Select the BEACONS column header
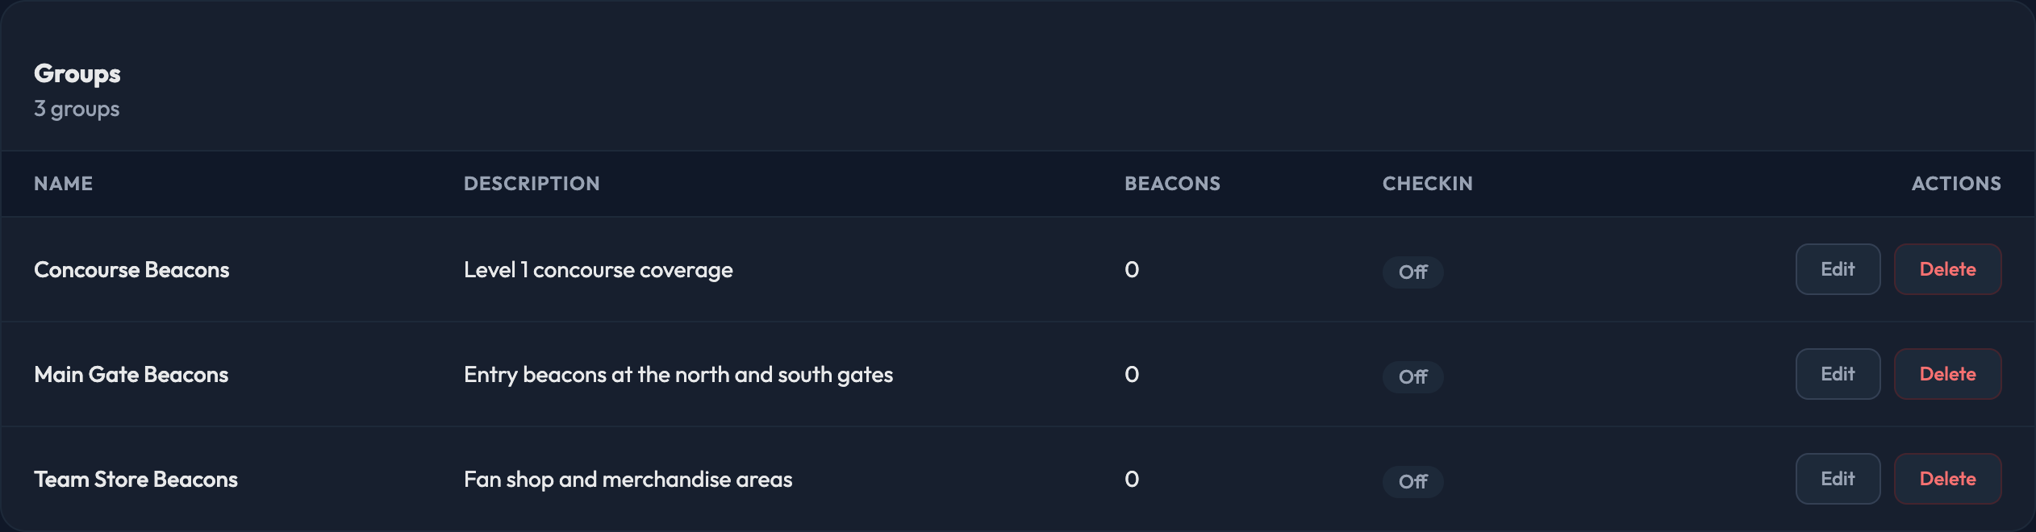Image resolution: width=2036 pixels, height=532 pixels. coord(1172,184)
